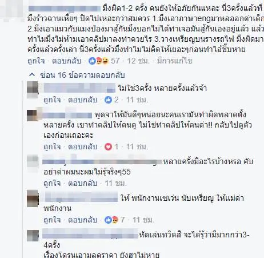
Task: Like the reply starting with พูดจาให้มันดีๆ
Action: pos(52,147)
